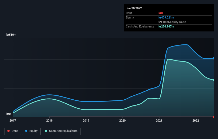Click the 2019 x-axis label
218x139 pixels.
tap(86, 121)
